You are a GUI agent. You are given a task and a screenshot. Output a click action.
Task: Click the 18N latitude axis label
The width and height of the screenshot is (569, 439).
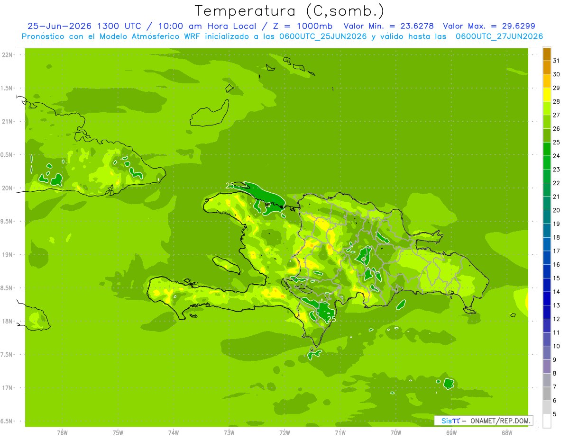[x=7, y=321]
